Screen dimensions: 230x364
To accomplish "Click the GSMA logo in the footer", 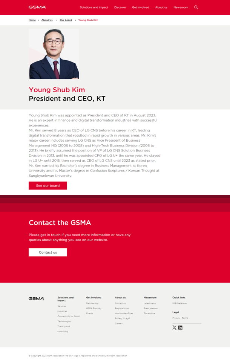I will (x=36, y=298).
